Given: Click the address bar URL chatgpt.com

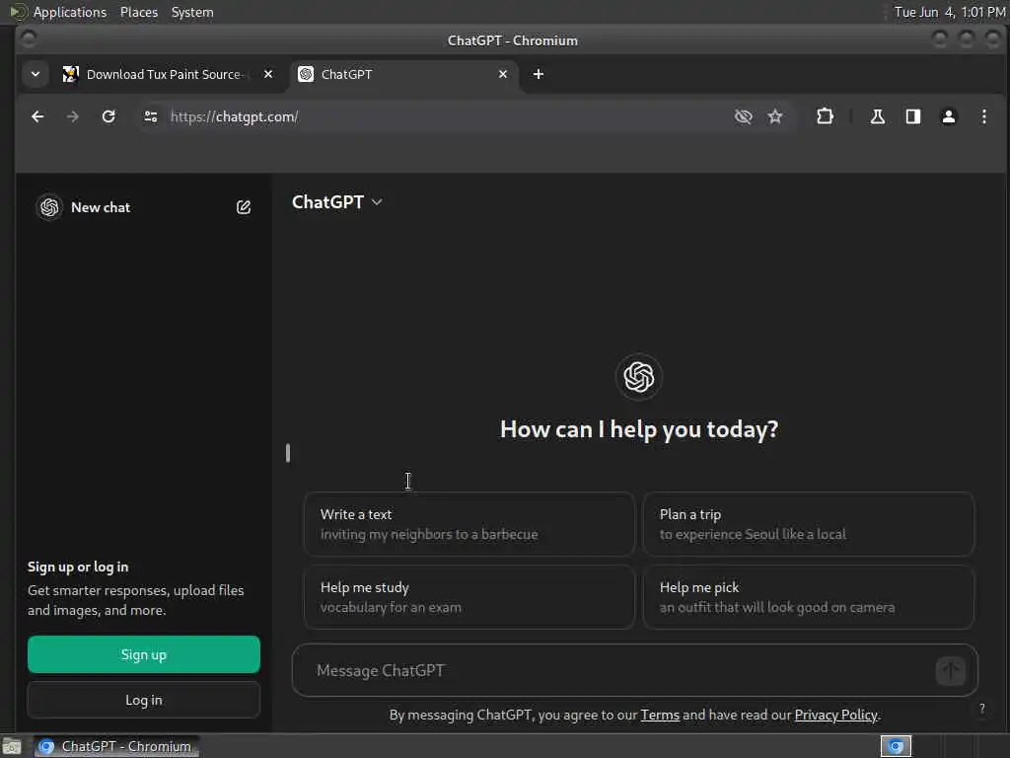Looking at the screenshot, I should coord(234,116).
